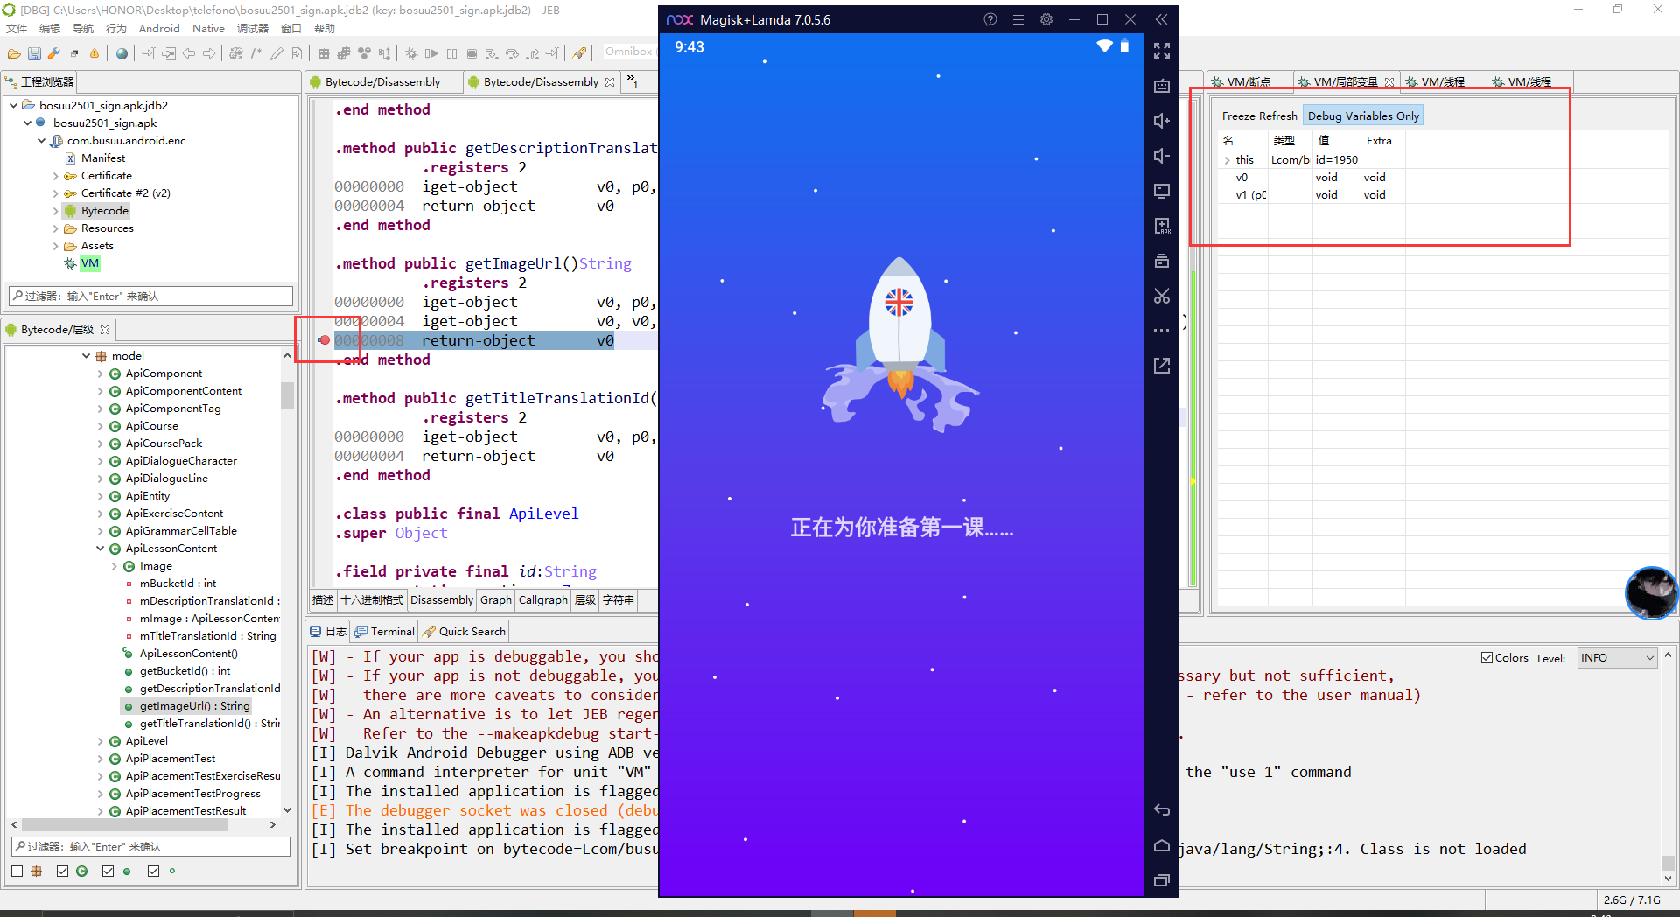The image size is (1680, 917).
Task: Expand the ApiComponent class node
Action: tap(100, 374)
